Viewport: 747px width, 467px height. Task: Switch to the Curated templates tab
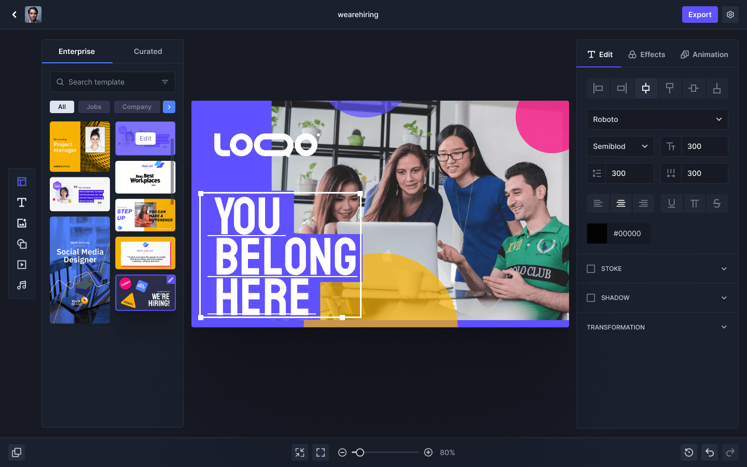(x=147, y=51)
